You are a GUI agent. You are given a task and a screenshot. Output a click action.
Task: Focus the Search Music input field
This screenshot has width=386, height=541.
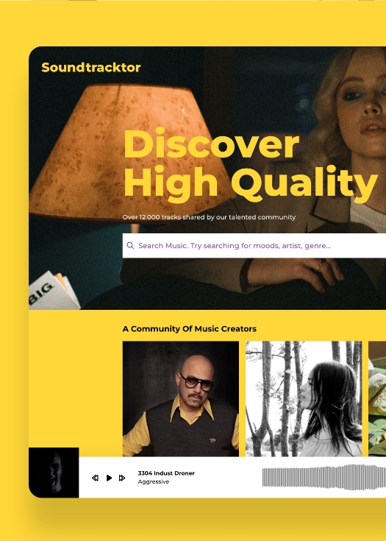254,245
